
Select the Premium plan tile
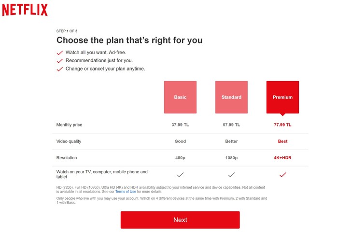pos(282,97)
